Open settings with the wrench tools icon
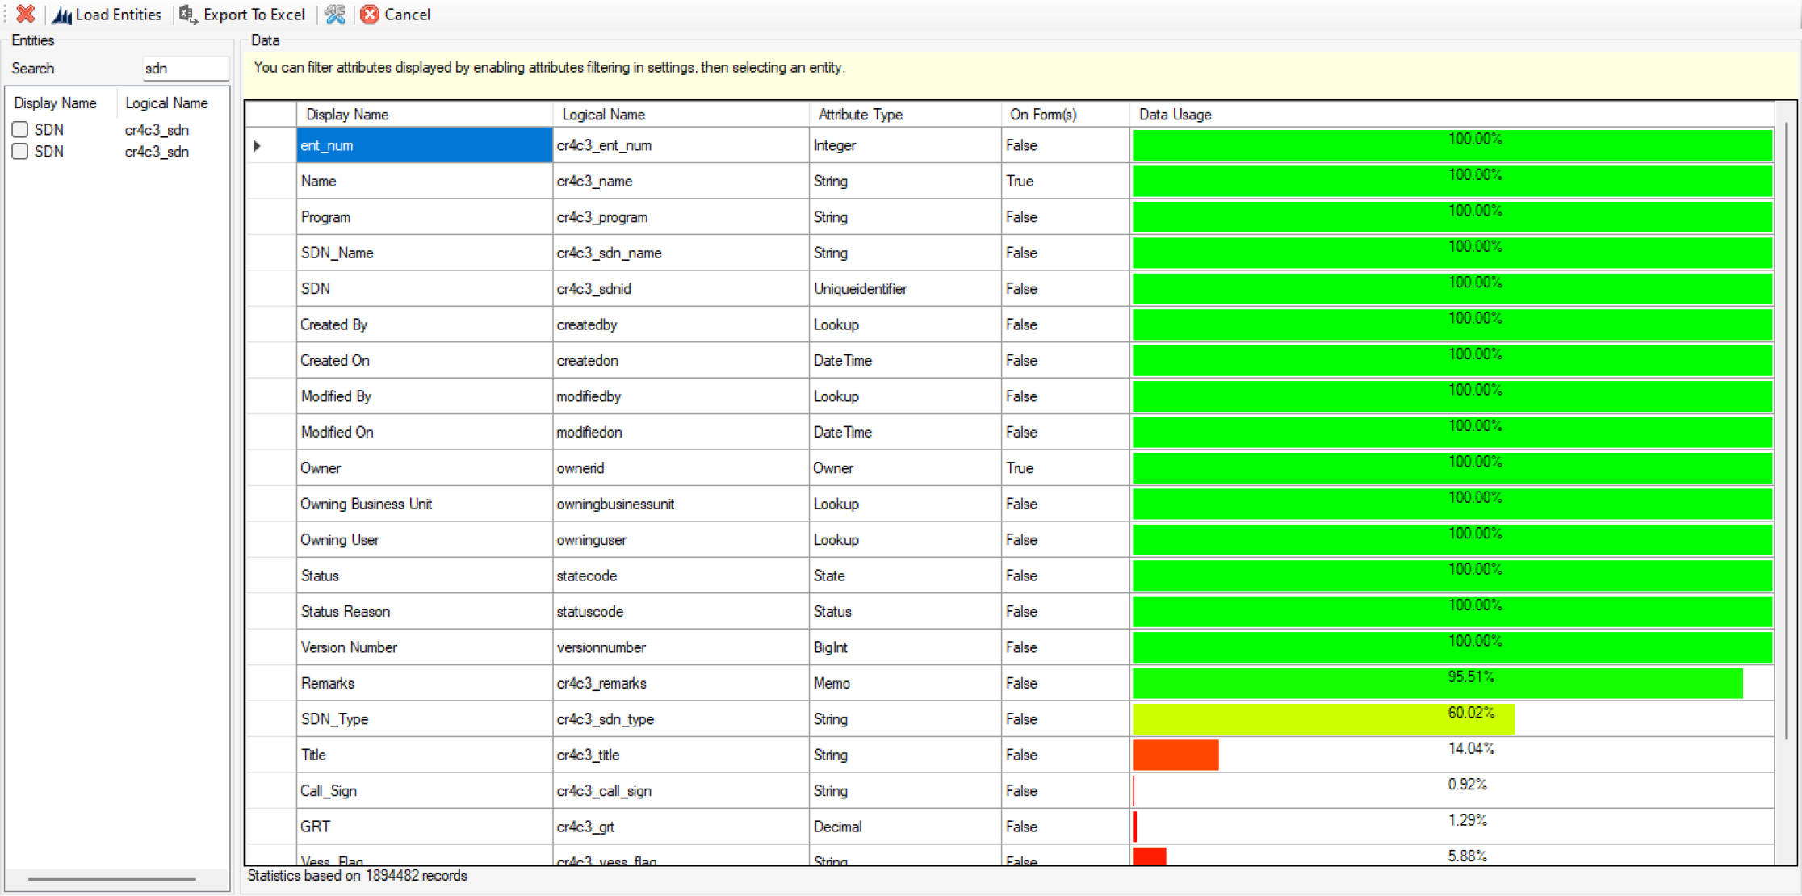Screen dimensions: 1802x896 [335, 15]
